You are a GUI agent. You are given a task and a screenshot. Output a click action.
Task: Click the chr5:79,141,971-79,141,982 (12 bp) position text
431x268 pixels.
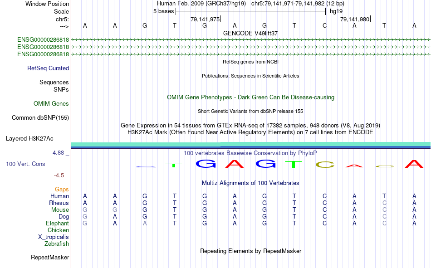pos(298,4)
